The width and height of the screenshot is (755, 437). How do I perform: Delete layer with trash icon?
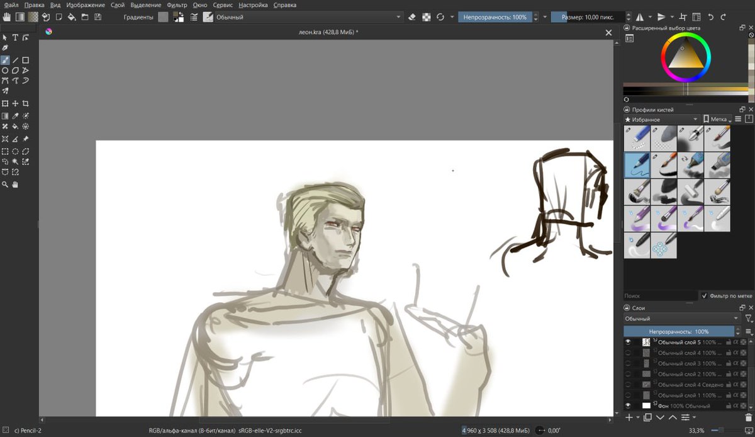(748, 417)
